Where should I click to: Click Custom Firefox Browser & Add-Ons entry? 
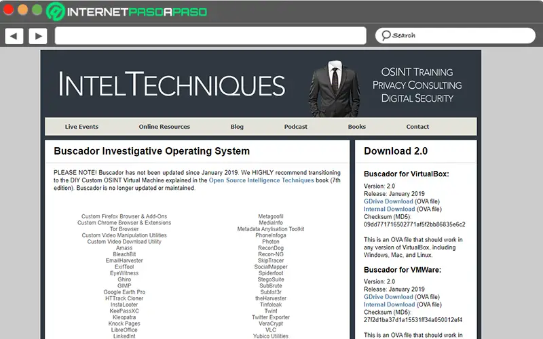pyautogui.click(x=124, y=216)
